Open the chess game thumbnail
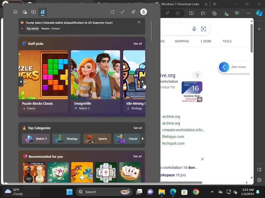Viewport: 265px width, 198px height. click(34, 172)
